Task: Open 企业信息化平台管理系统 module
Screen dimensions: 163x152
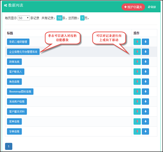Action: pyautogui.click(x=23, y=52)
